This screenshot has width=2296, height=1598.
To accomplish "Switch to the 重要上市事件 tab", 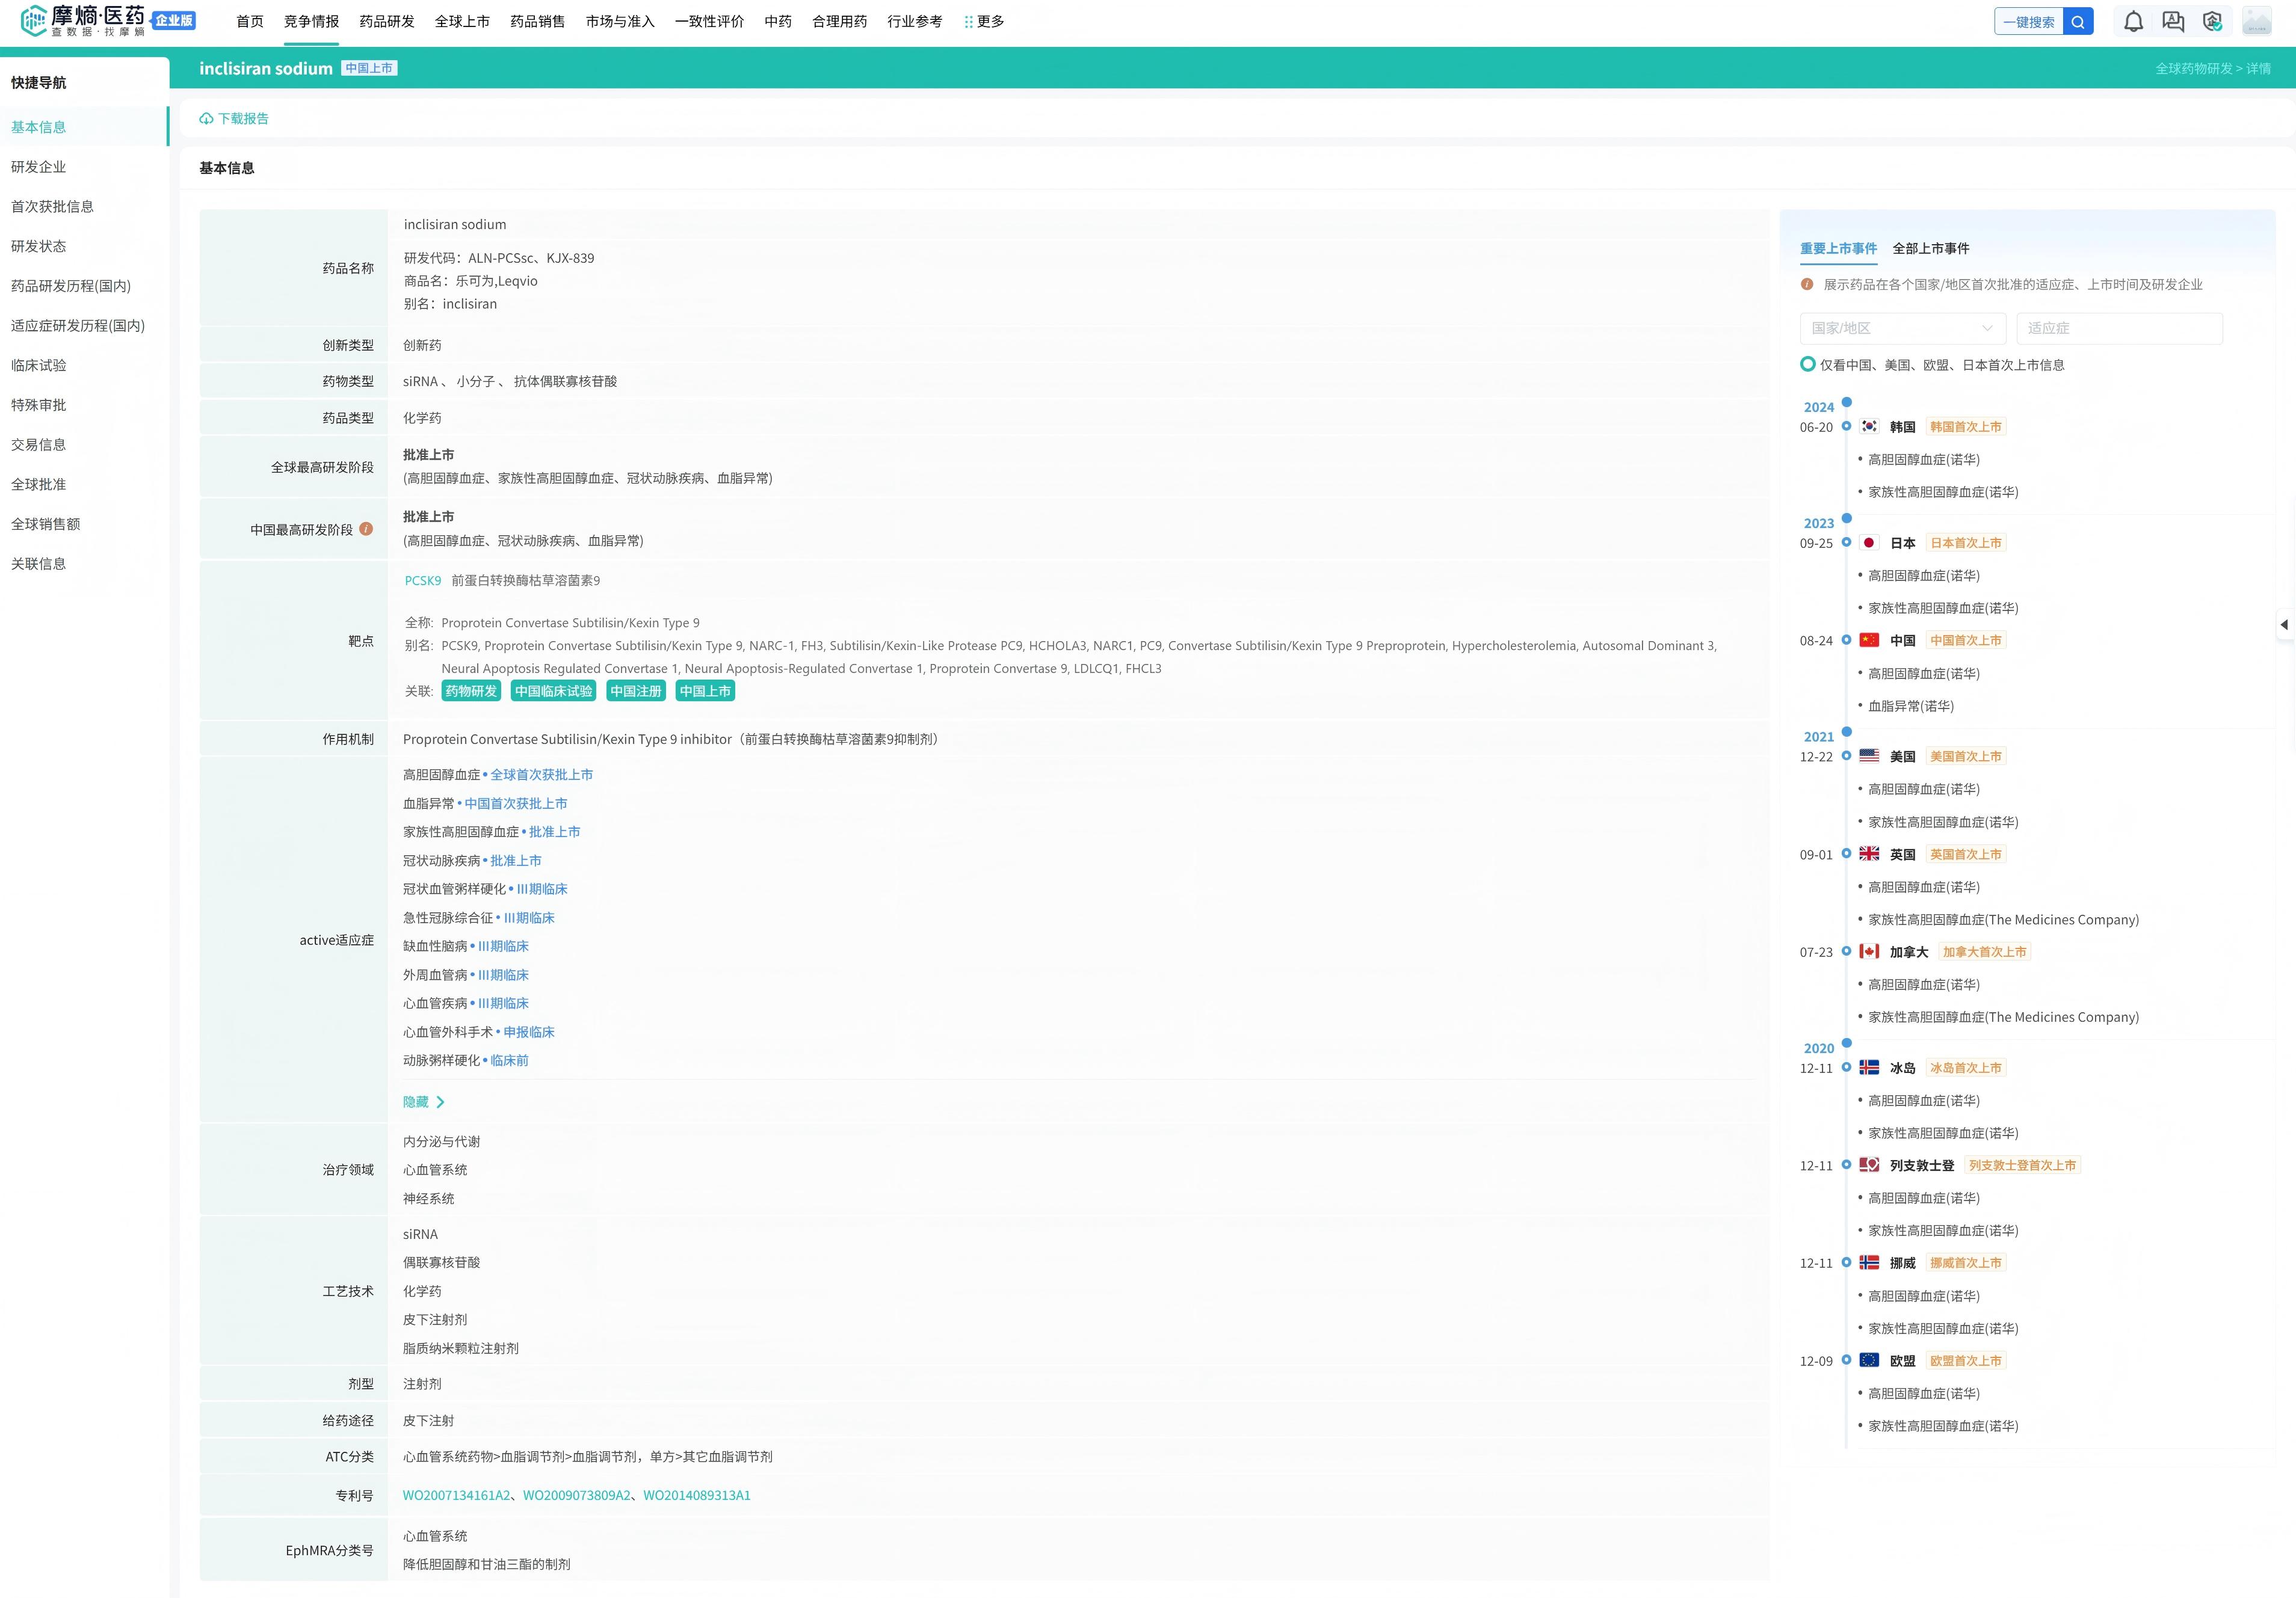I will (x=1838, y=249).
